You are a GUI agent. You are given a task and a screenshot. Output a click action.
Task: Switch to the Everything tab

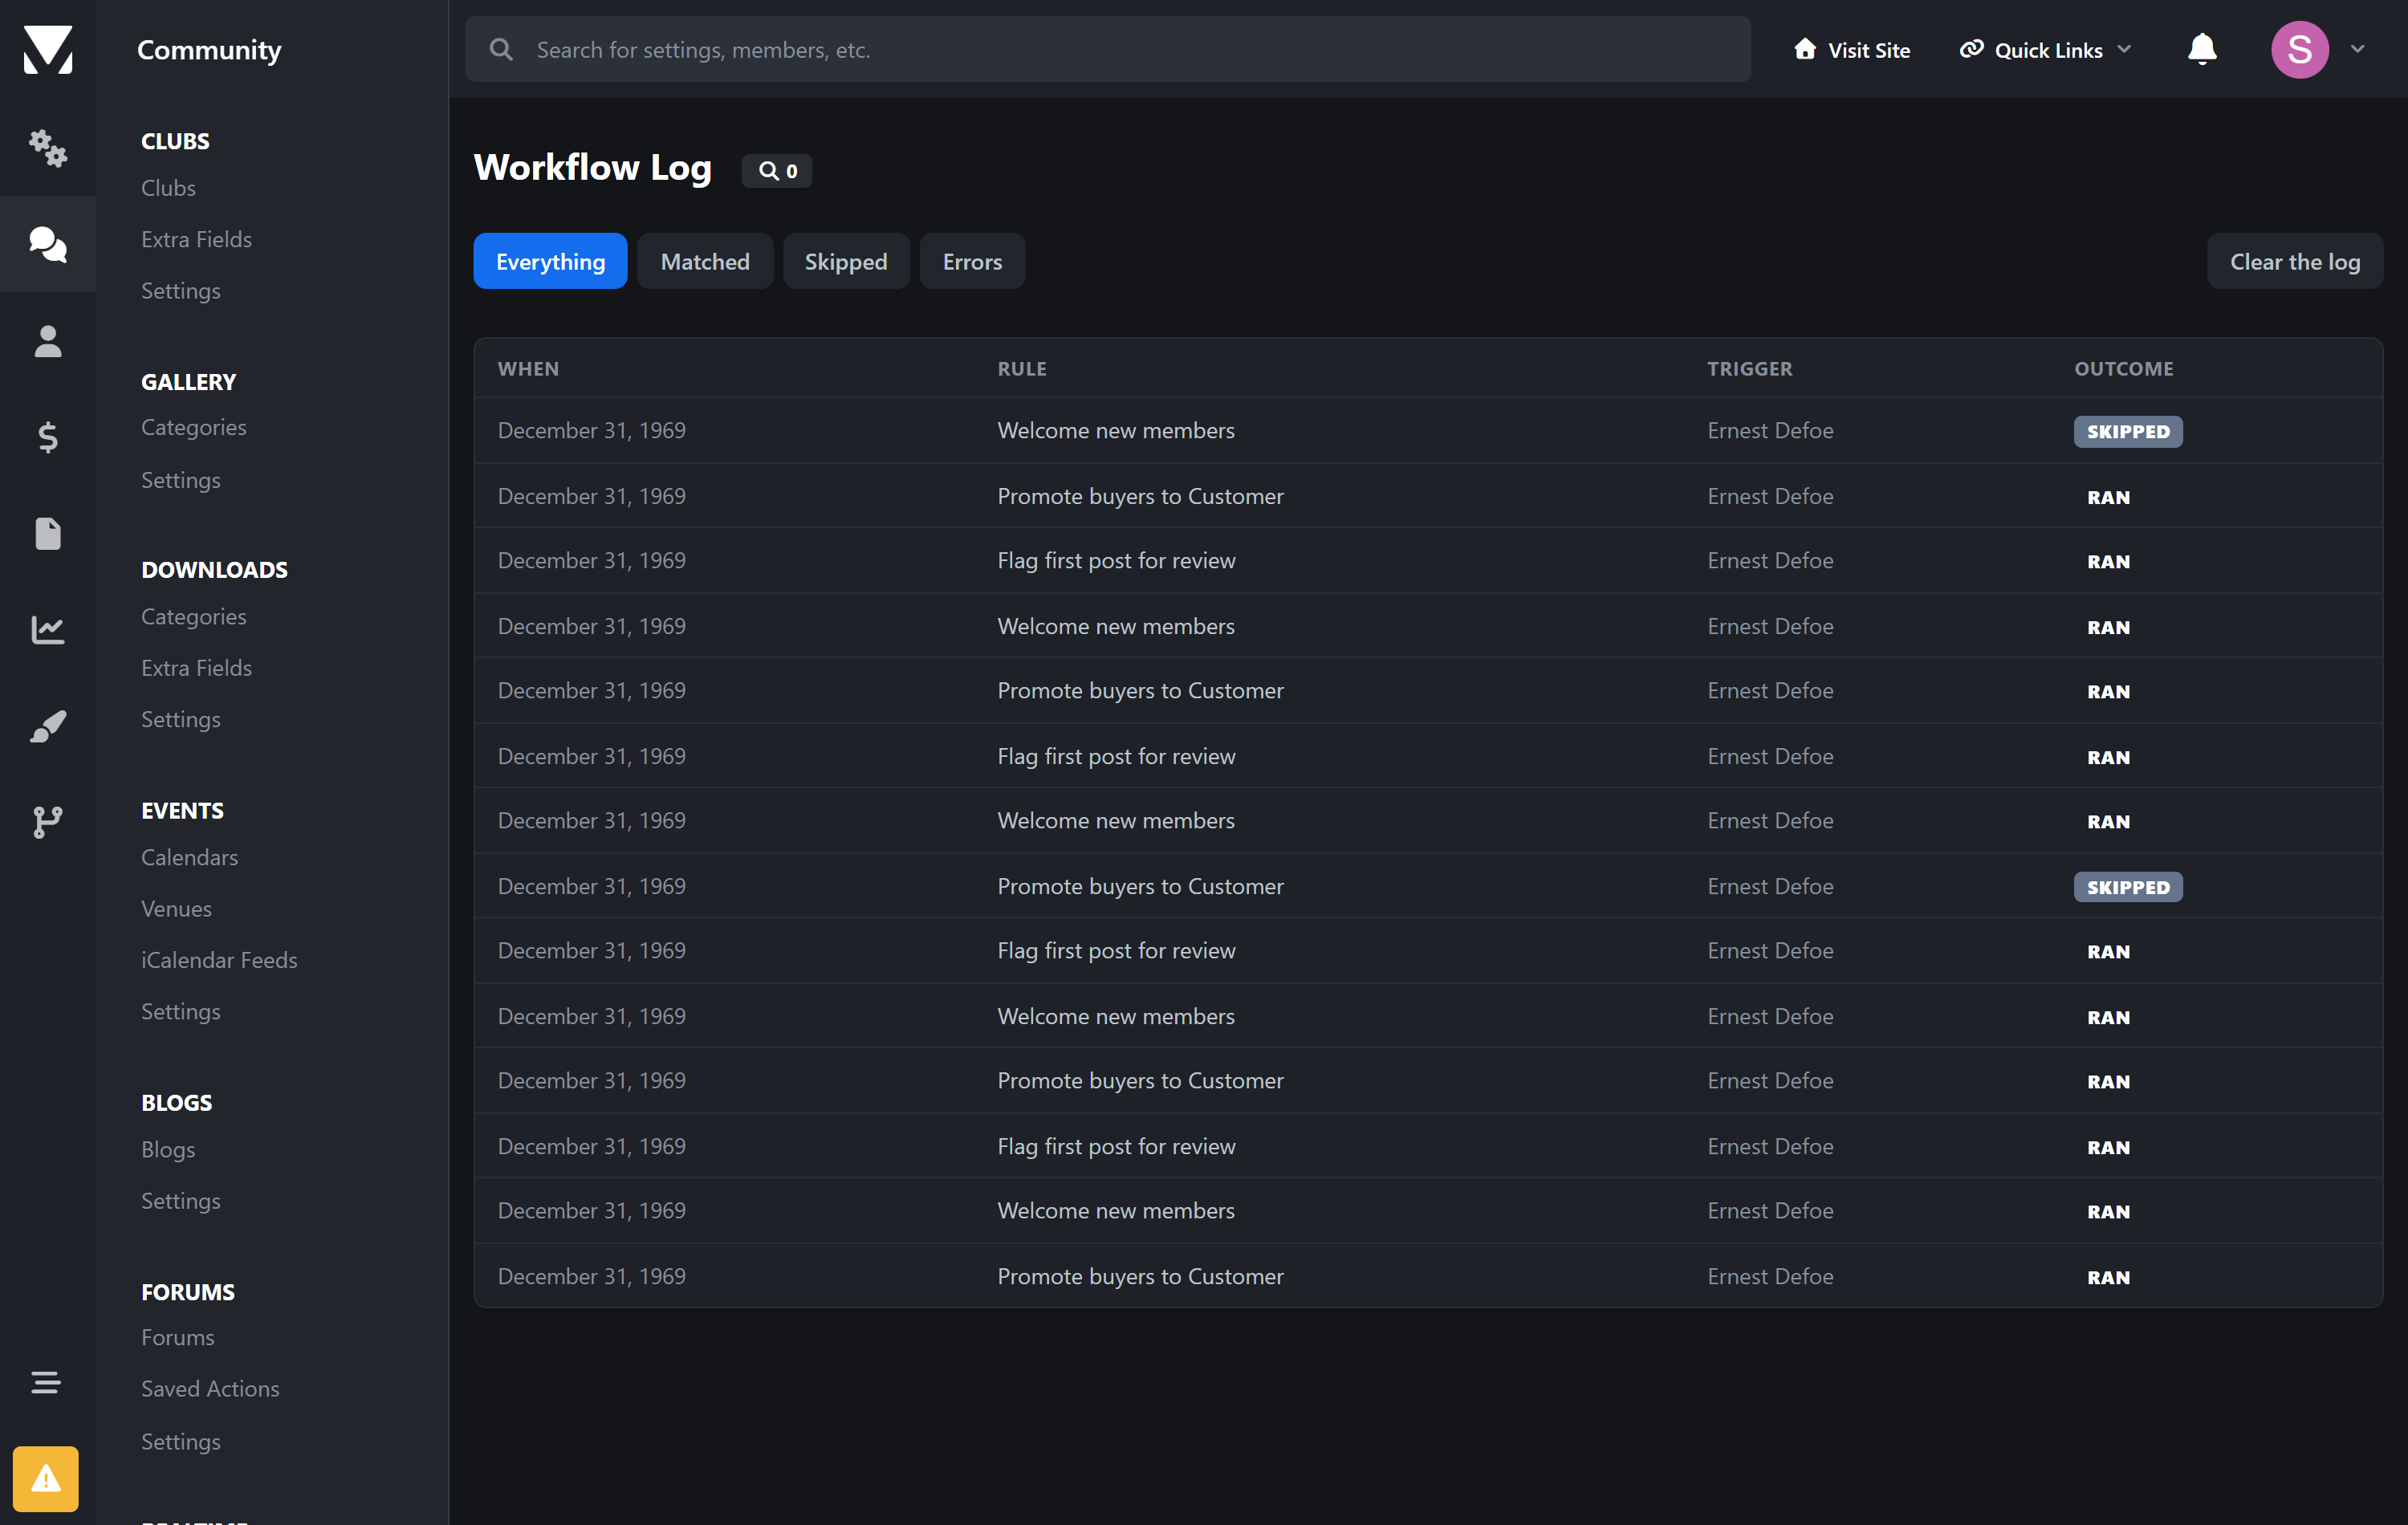click(550, 261)
